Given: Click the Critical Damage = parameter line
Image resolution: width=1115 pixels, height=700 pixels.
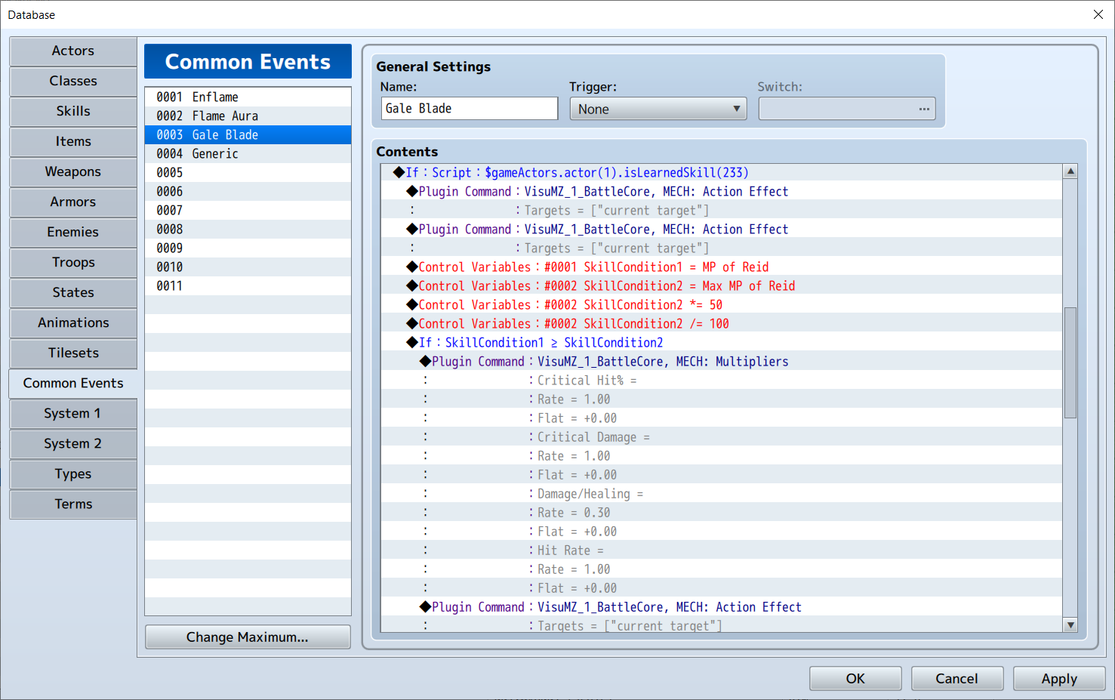Looking at the screenshot, I should point(722,437).
